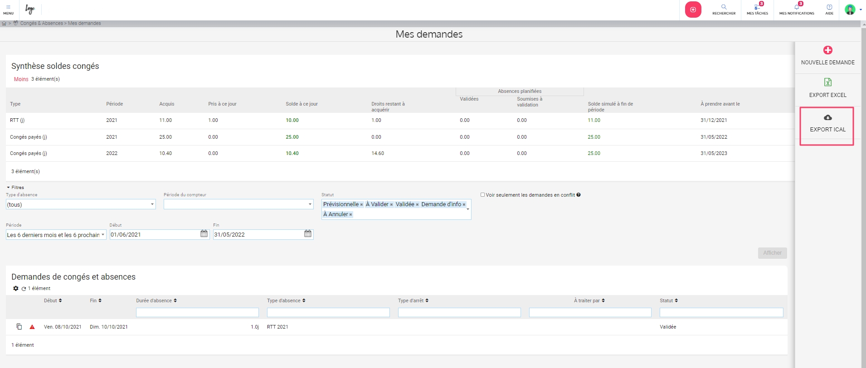The height and width of the screenshot is (368, 866).
Task: Click EXPORT EXCEL label
Action: pyautogui.click(x=828, y=95)
